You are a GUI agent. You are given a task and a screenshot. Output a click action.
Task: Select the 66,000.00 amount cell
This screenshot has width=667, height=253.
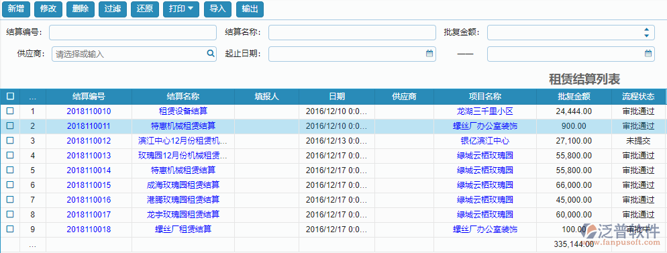pos(574,185)
